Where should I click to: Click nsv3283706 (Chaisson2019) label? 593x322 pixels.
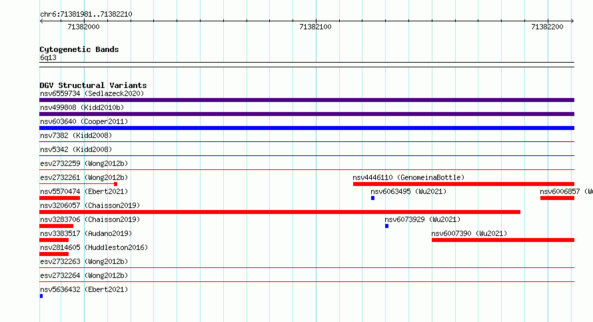point(90,219)
